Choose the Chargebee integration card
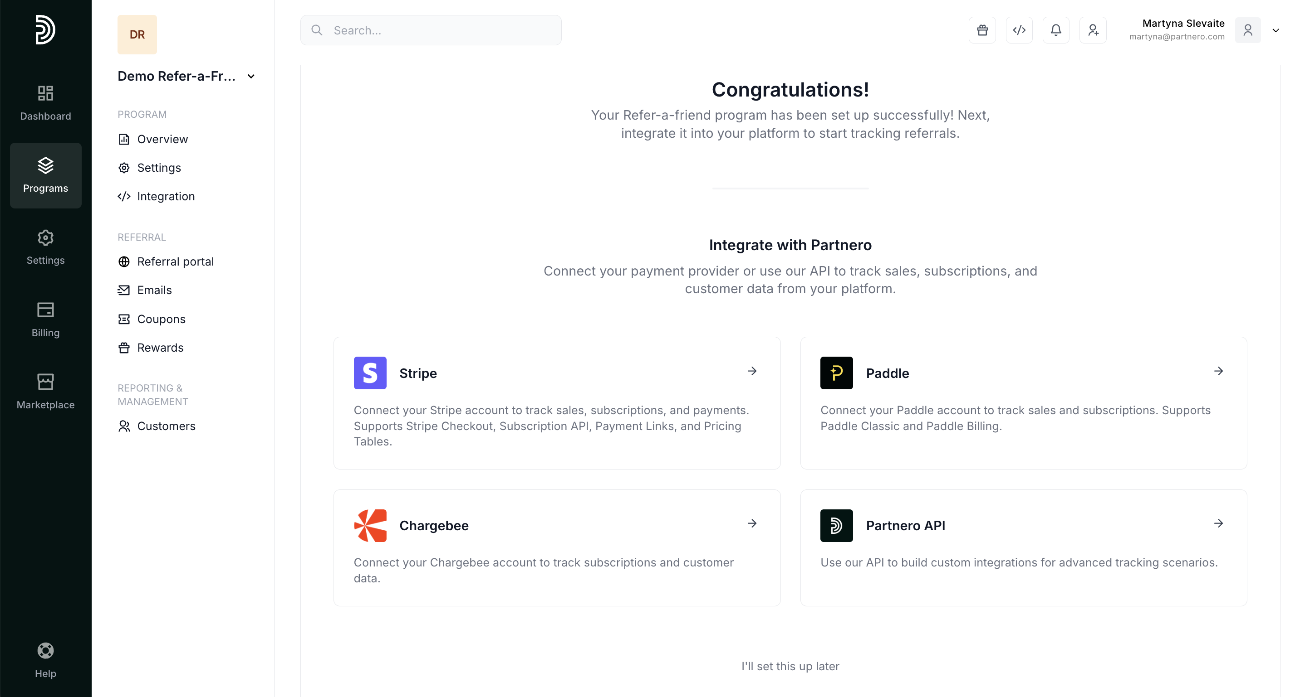Viewport: 1305px width, 697px height. [x=556, y=547]
